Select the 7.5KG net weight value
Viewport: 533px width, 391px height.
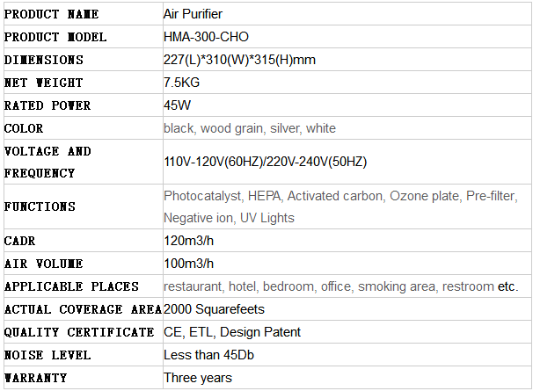click(181, 83)
